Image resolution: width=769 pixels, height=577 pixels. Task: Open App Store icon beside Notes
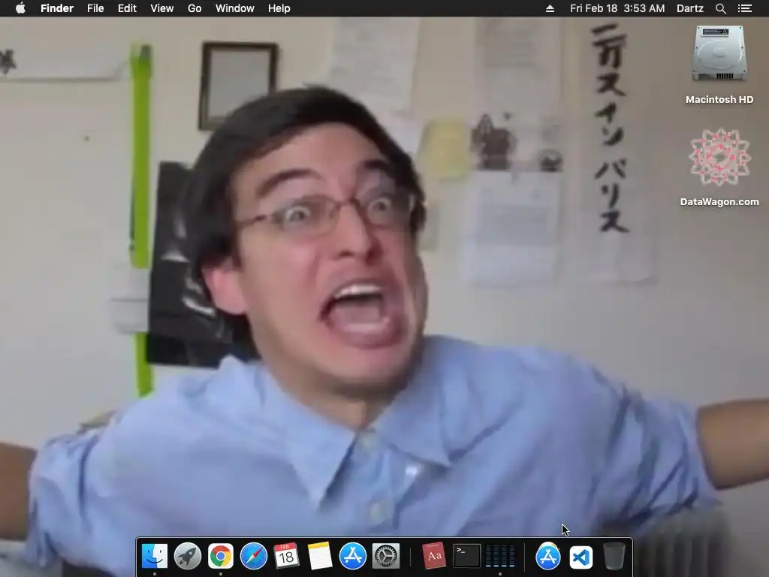tap(353, 556)
